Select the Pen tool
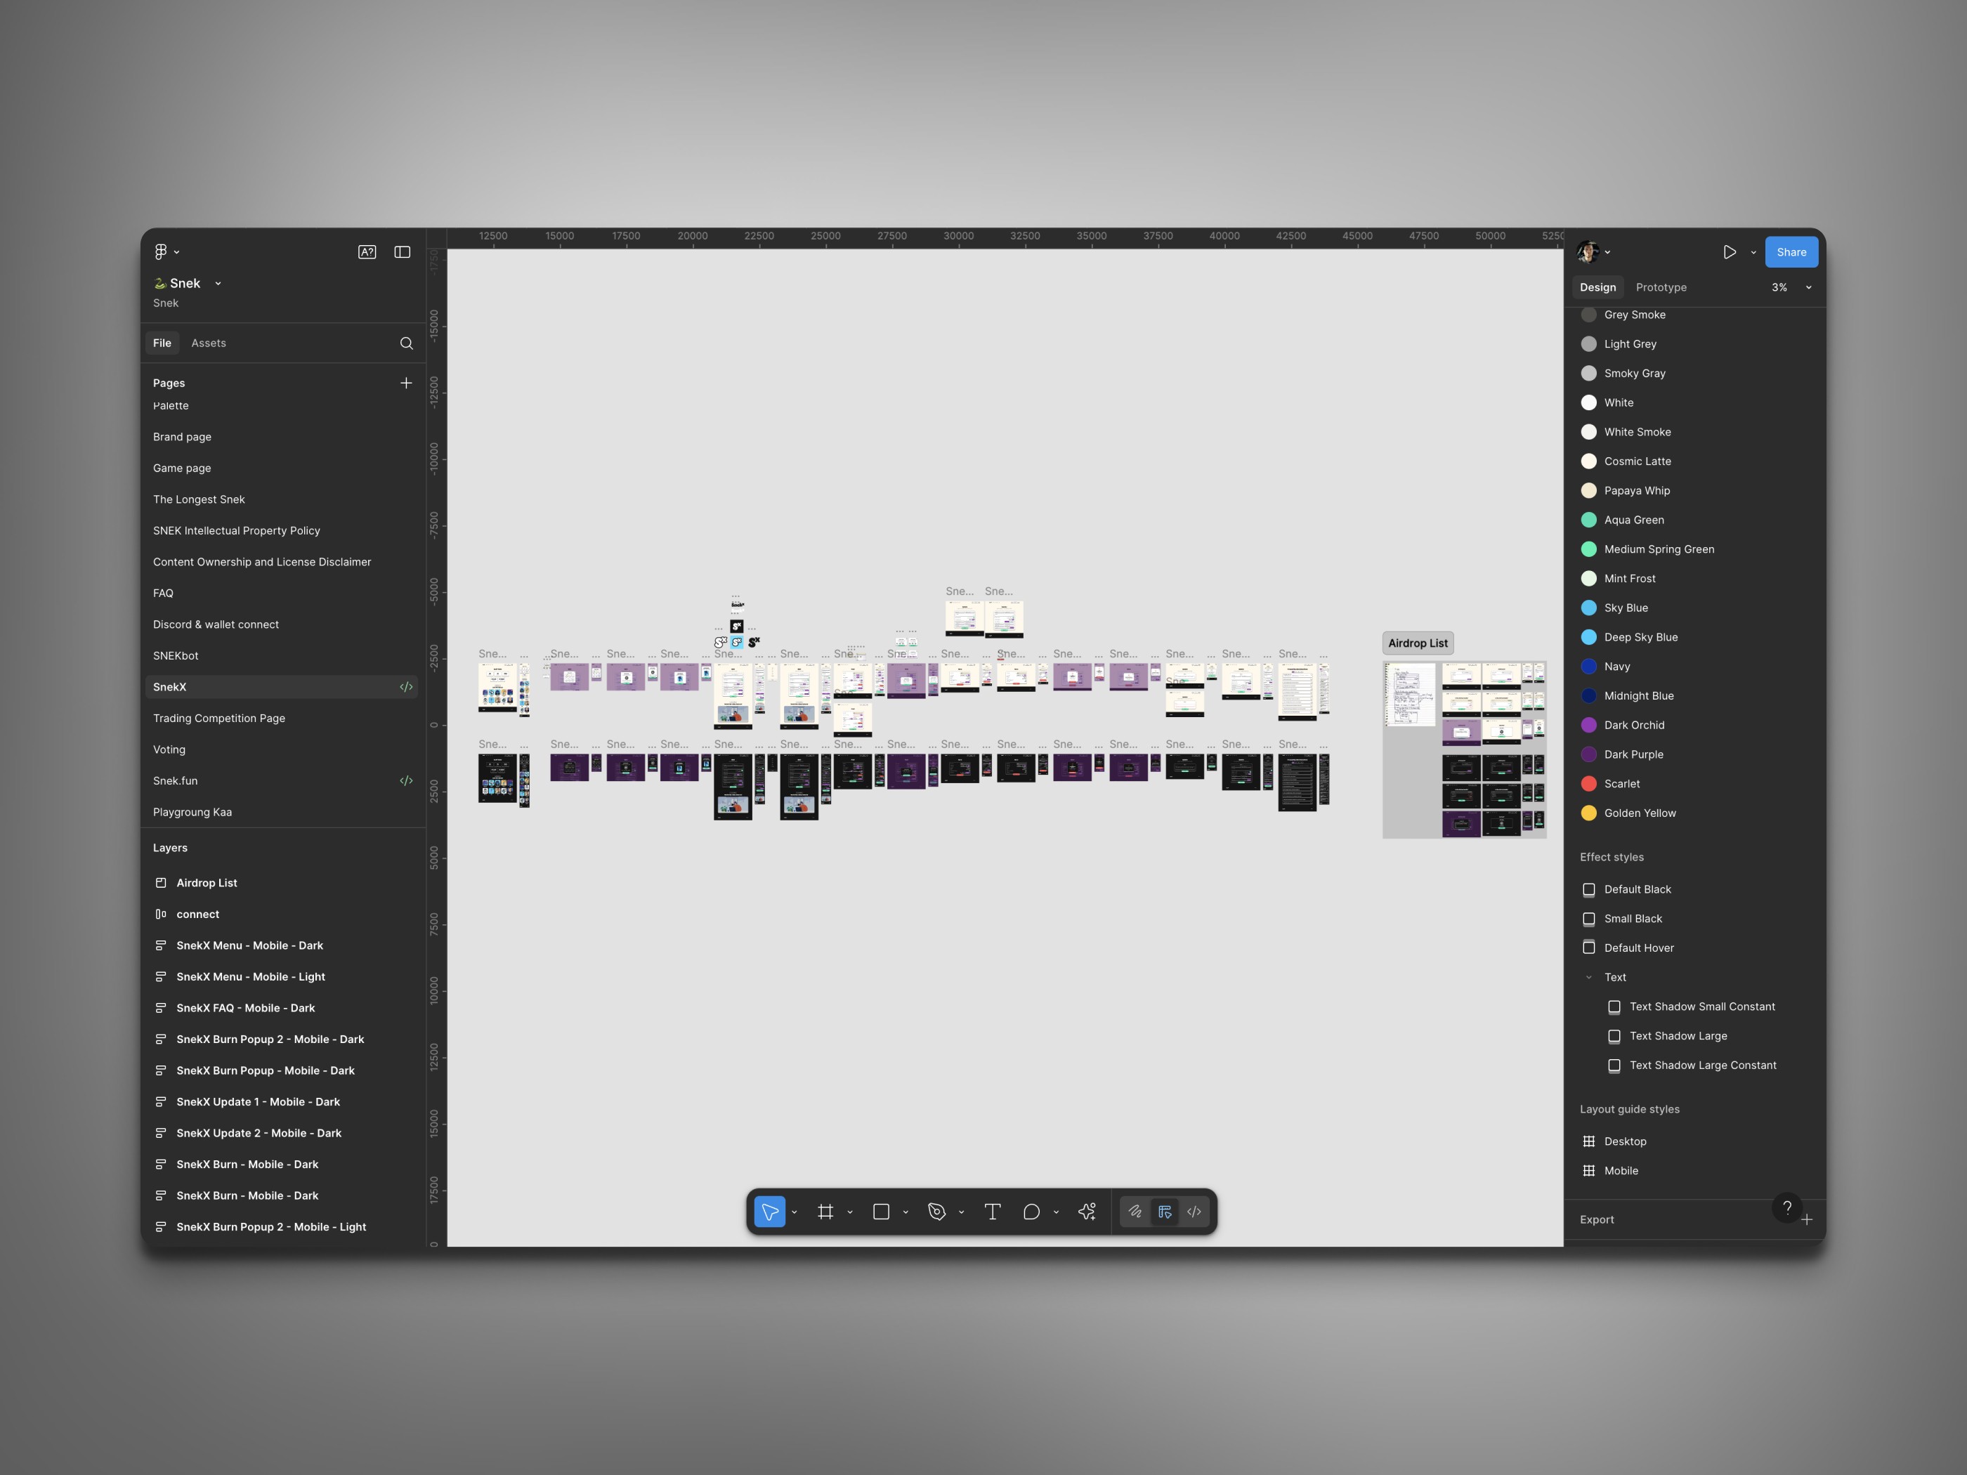Screen dimensions: 1967x1475 (936, 1212)
